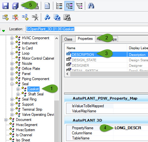148x142 pixels.
Task: Click the IsValueToBeMapped property field
Action: (x=107, y=106)
